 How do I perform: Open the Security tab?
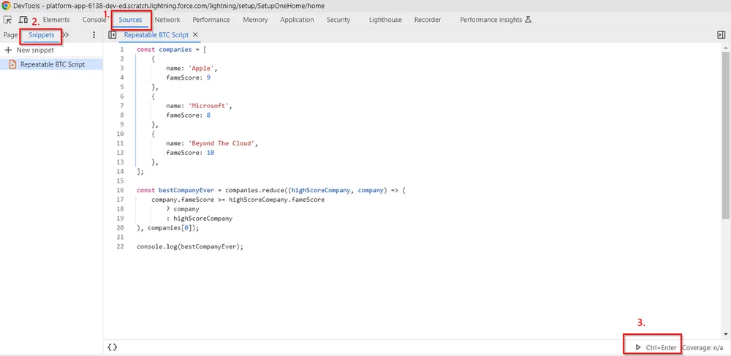coord(338,20)
